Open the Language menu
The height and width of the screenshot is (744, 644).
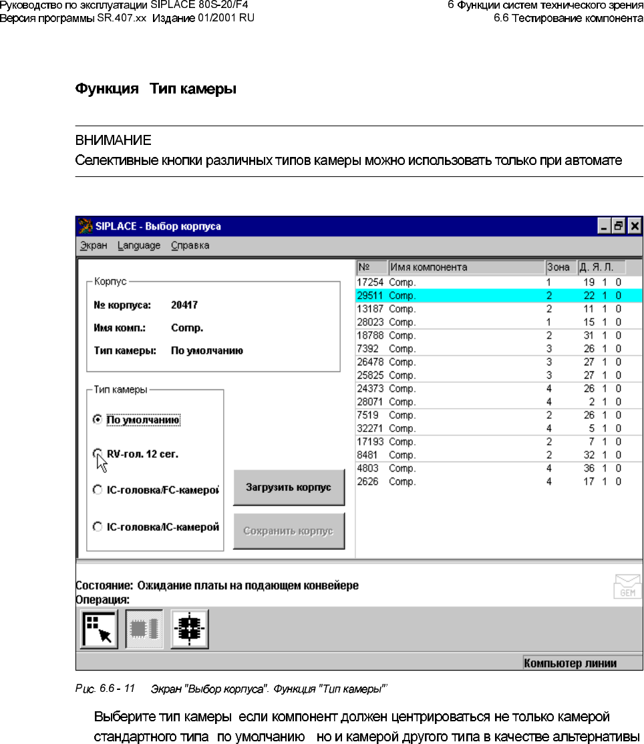(x=139, y=246)
